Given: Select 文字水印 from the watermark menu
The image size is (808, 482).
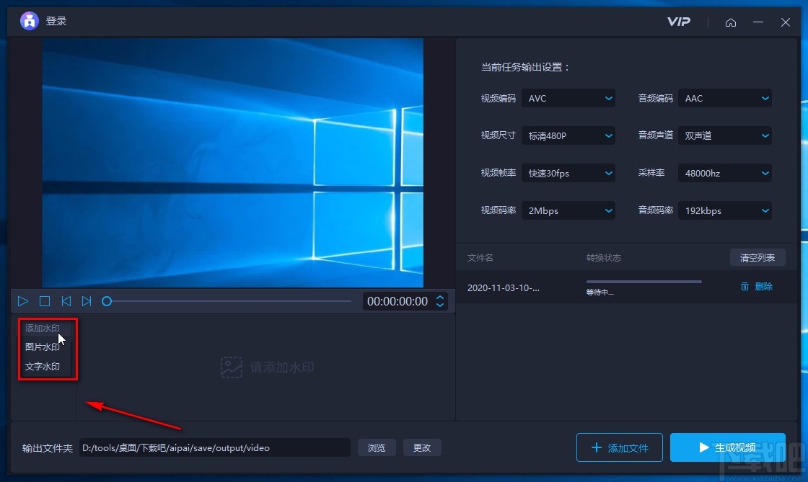Looking at the screenshot, I should click(43, 366).
